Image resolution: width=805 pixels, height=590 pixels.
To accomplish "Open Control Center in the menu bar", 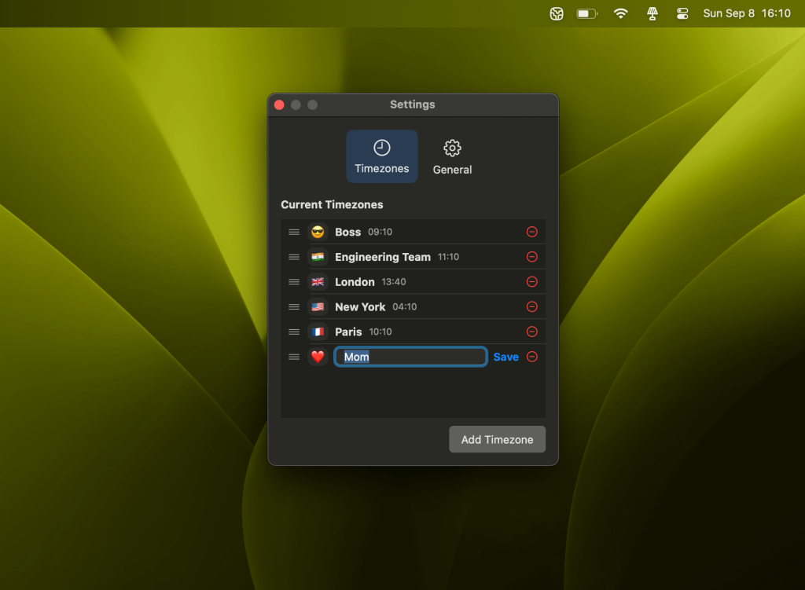I will click(x=682, y=13).
